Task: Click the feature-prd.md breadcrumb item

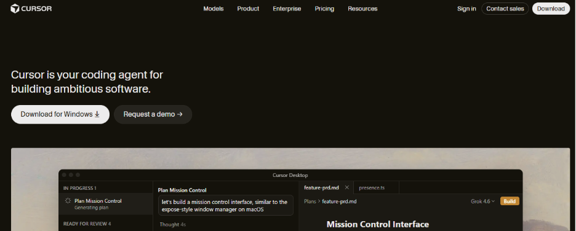Action: (x=339, y=202)
